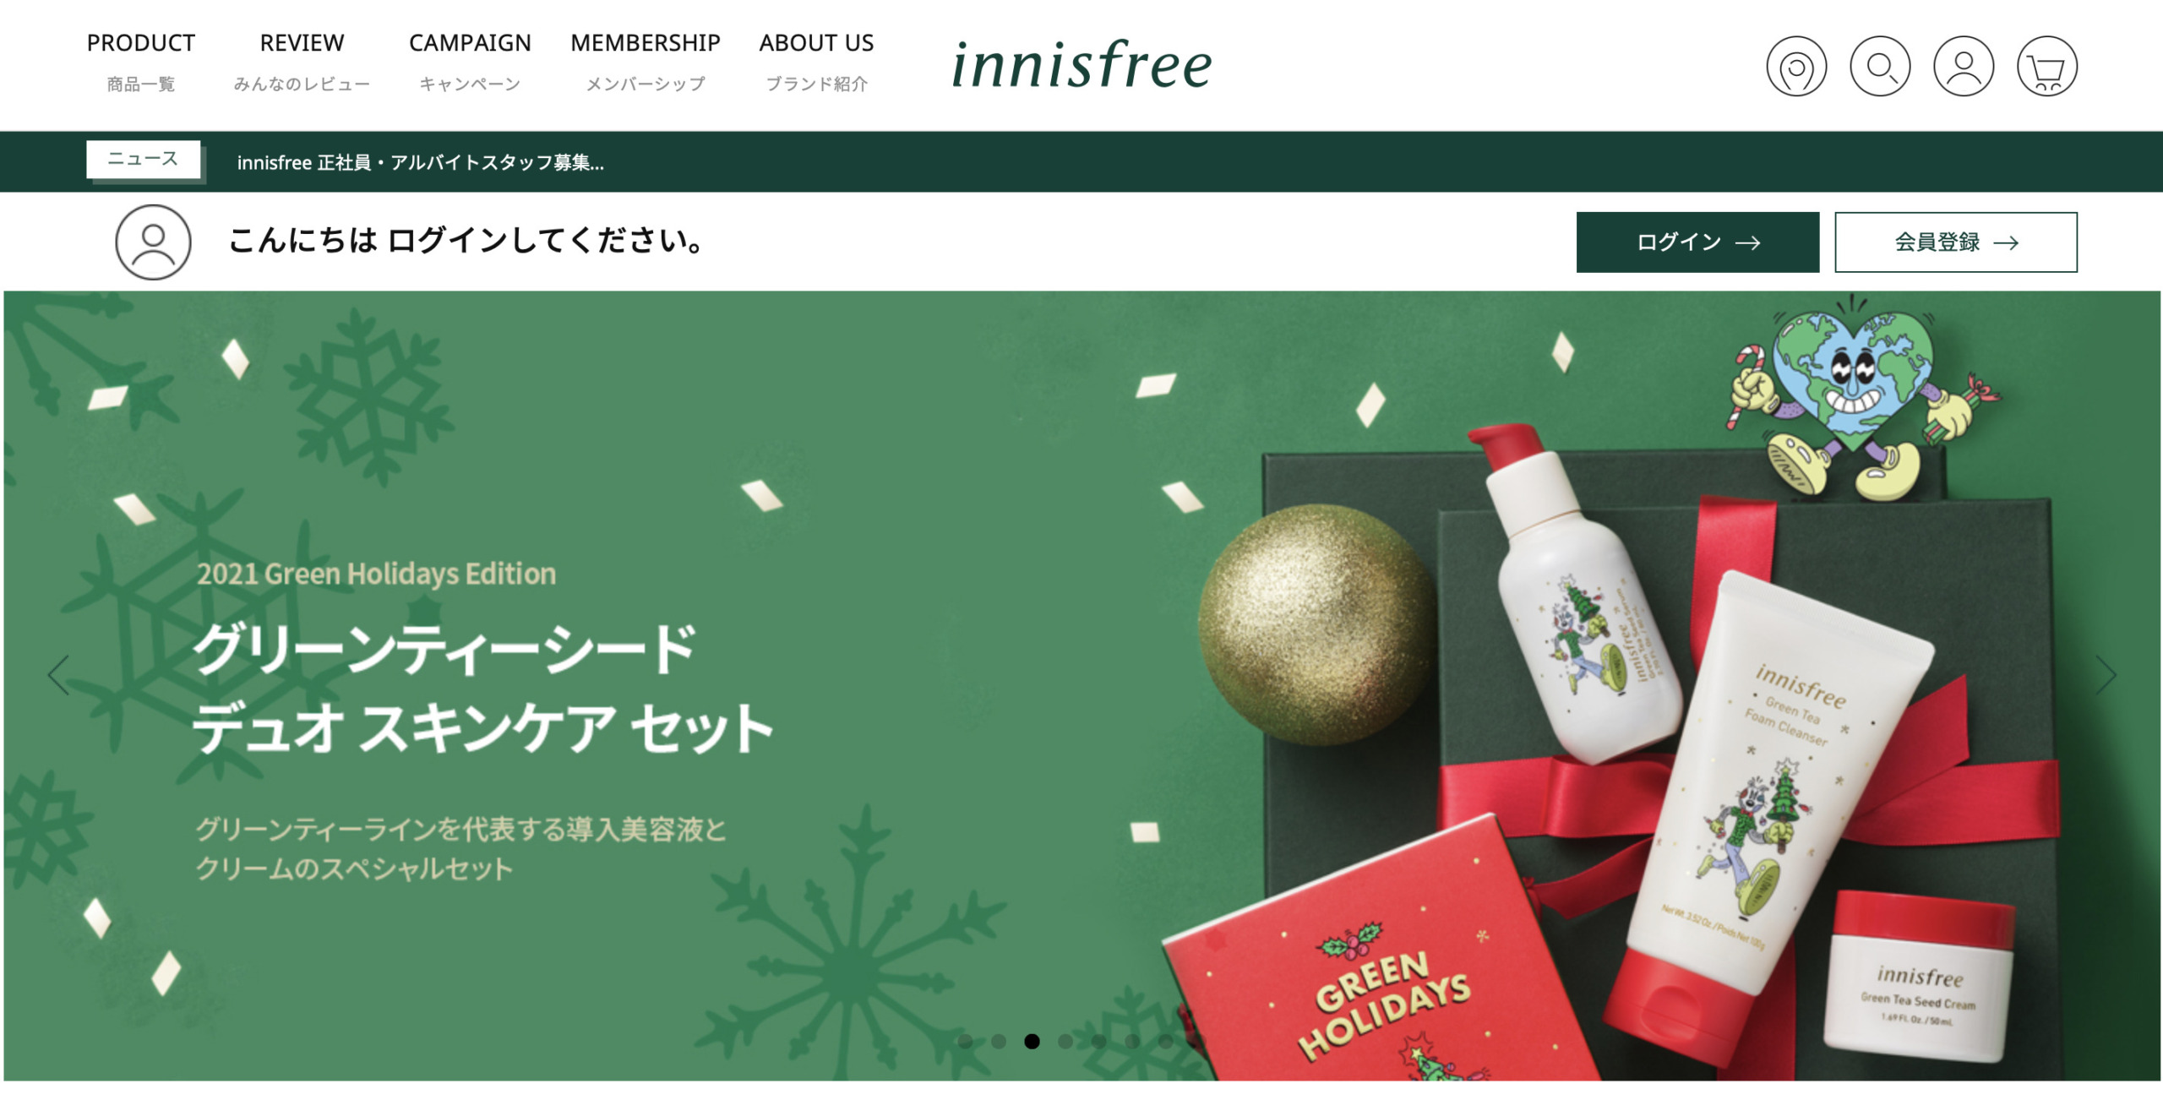
Task: Select the fourth carousel dot
Action: coord(1065,1041)
